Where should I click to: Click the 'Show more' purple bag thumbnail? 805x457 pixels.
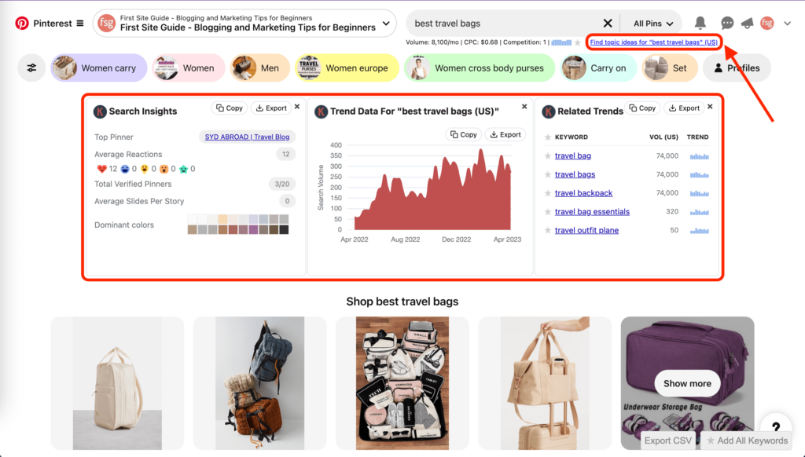click(687, 383)
